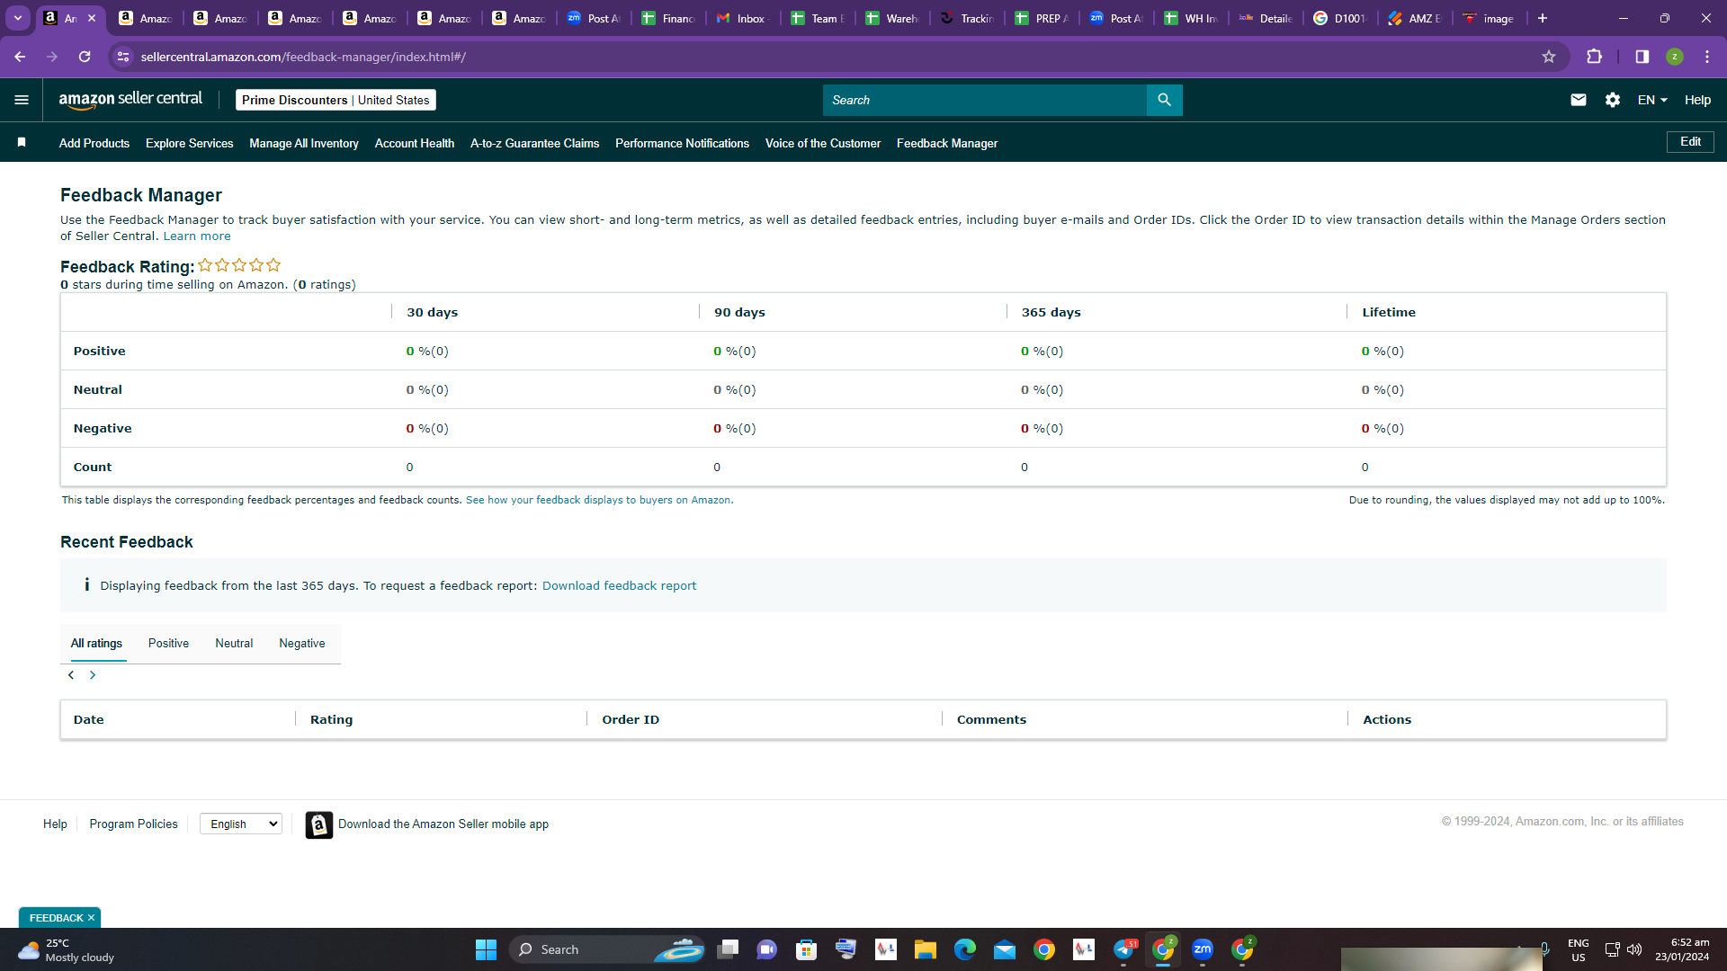Open the browser side panel icon
This screenshot has width=1727, height=971.
(1642, 57)
